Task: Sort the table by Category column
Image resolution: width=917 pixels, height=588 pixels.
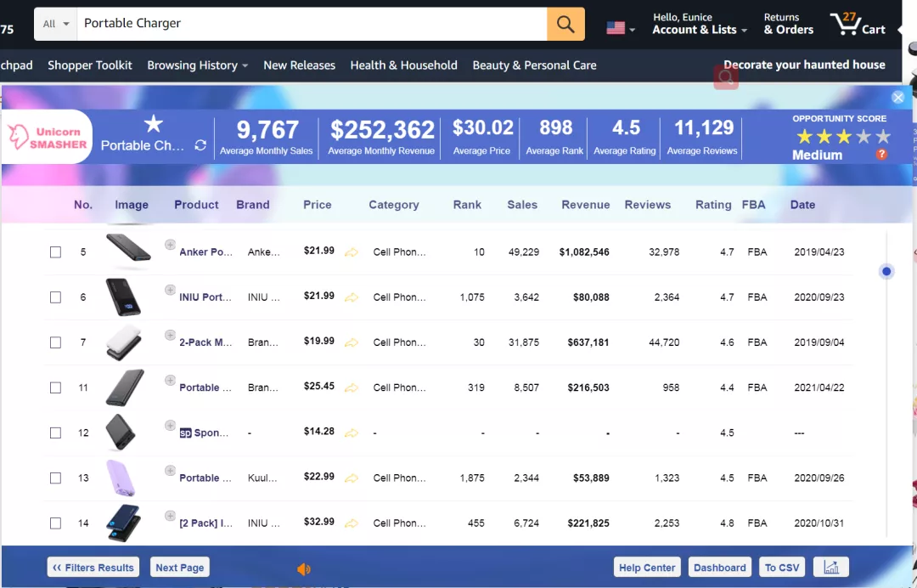Action: [394, 205]
